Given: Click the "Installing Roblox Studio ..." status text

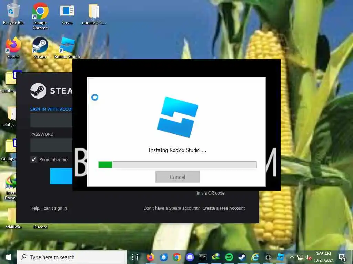Looking at the screenshot, I should (178, 150).
